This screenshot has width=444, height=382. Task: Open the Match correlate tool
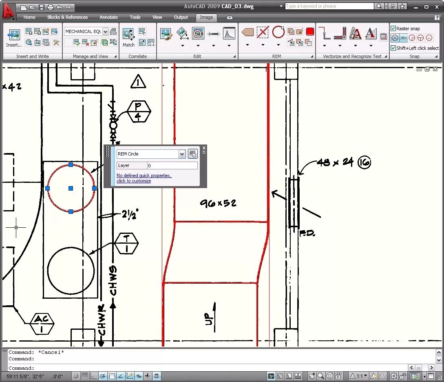[128, 38]
